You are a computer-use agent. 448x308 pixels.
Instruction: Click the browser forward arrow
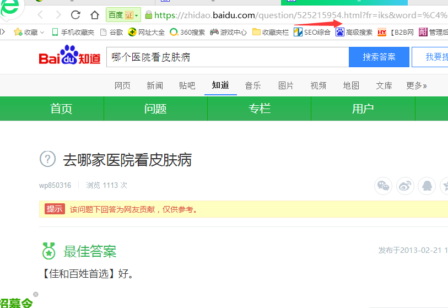[x=57, y=15]
